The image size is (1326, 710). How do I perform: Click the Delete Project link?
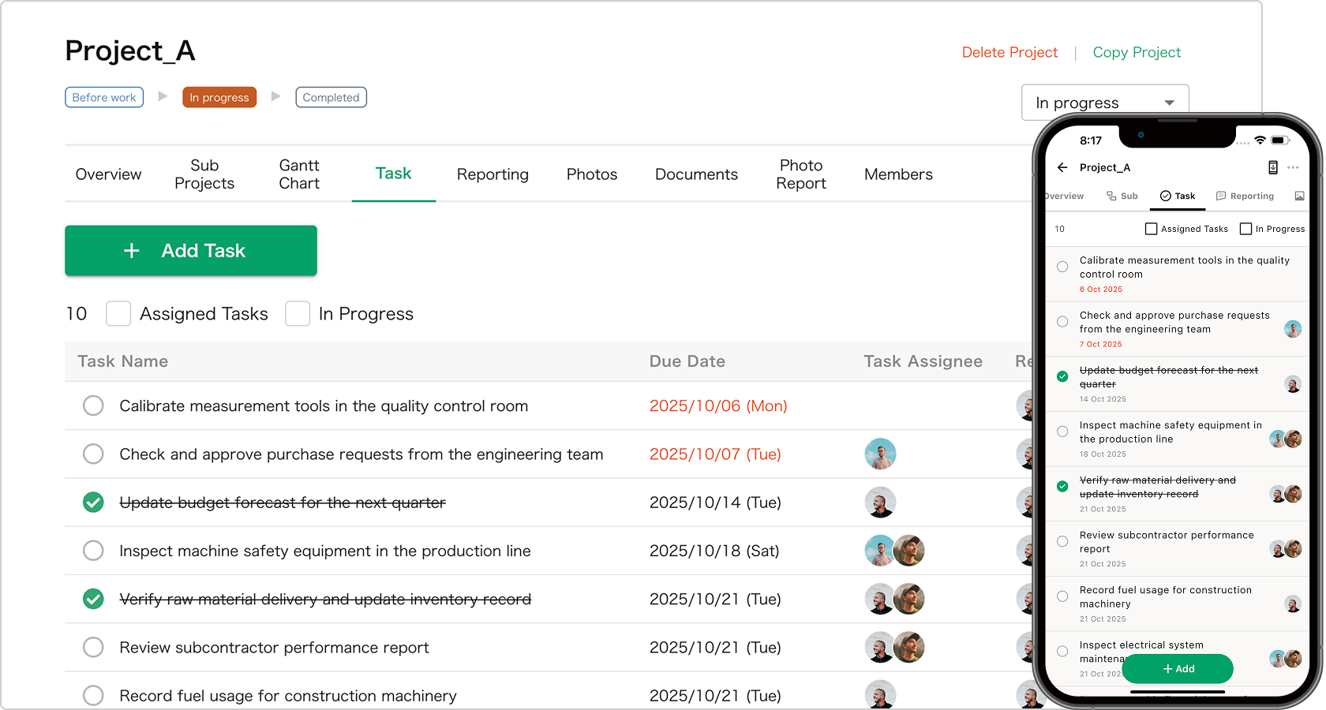point(1009,52)
